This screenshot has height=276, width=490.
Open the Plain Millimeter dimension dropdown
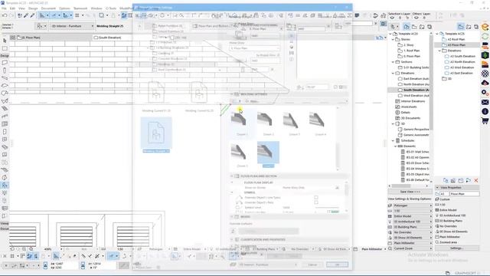tap(413, 243)
